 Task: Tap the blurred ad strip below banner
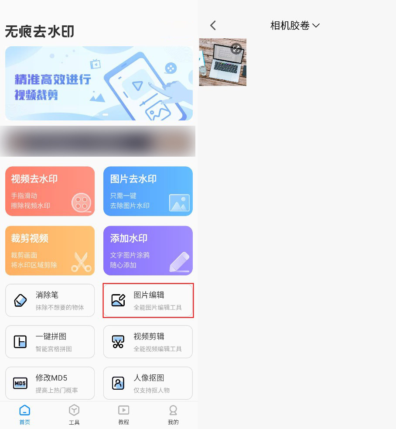[98, 141]
